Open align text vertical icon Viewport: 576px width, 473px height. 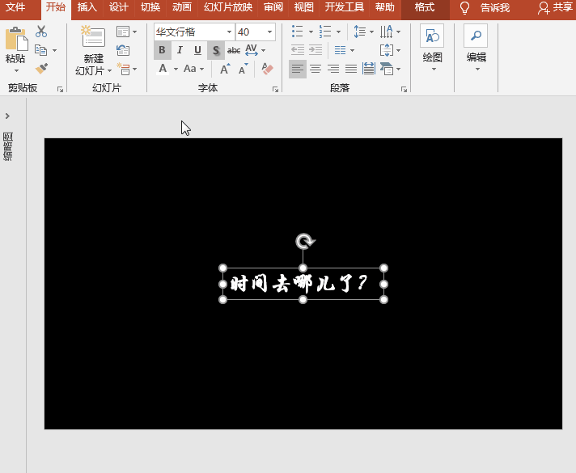387,50
